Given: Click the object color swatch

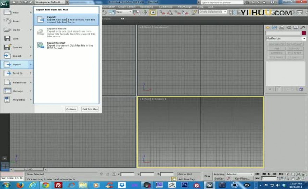Looking at the screenshot, I should point(304,33).
